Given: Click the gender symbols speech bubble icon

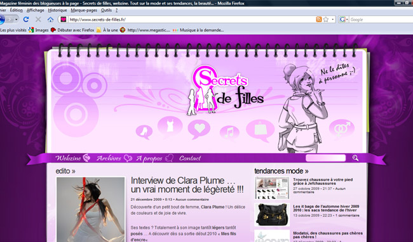Looking at the screenshot, I should [342, 129].
